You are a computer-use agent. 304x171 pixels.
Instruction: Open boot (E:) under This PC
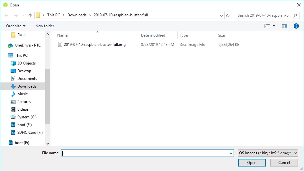[x=24, y=125]
